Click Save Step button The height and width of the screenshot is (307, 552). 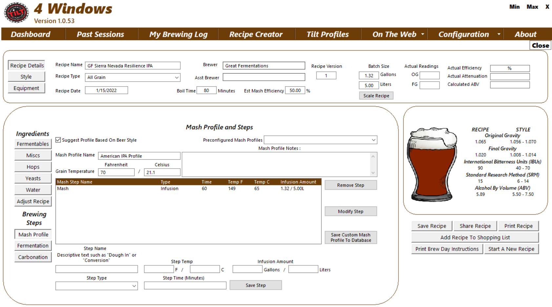[x=256, y=285]
